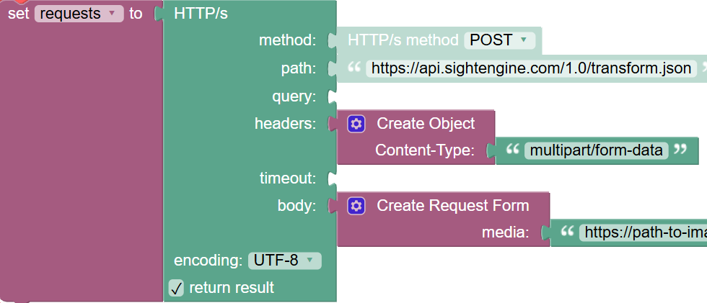Select the Create Request Form block label

452,206
